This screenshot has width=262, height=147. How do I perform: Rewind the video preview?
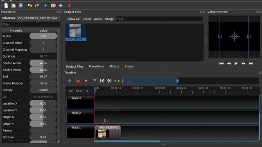click(x=229, y=63)
